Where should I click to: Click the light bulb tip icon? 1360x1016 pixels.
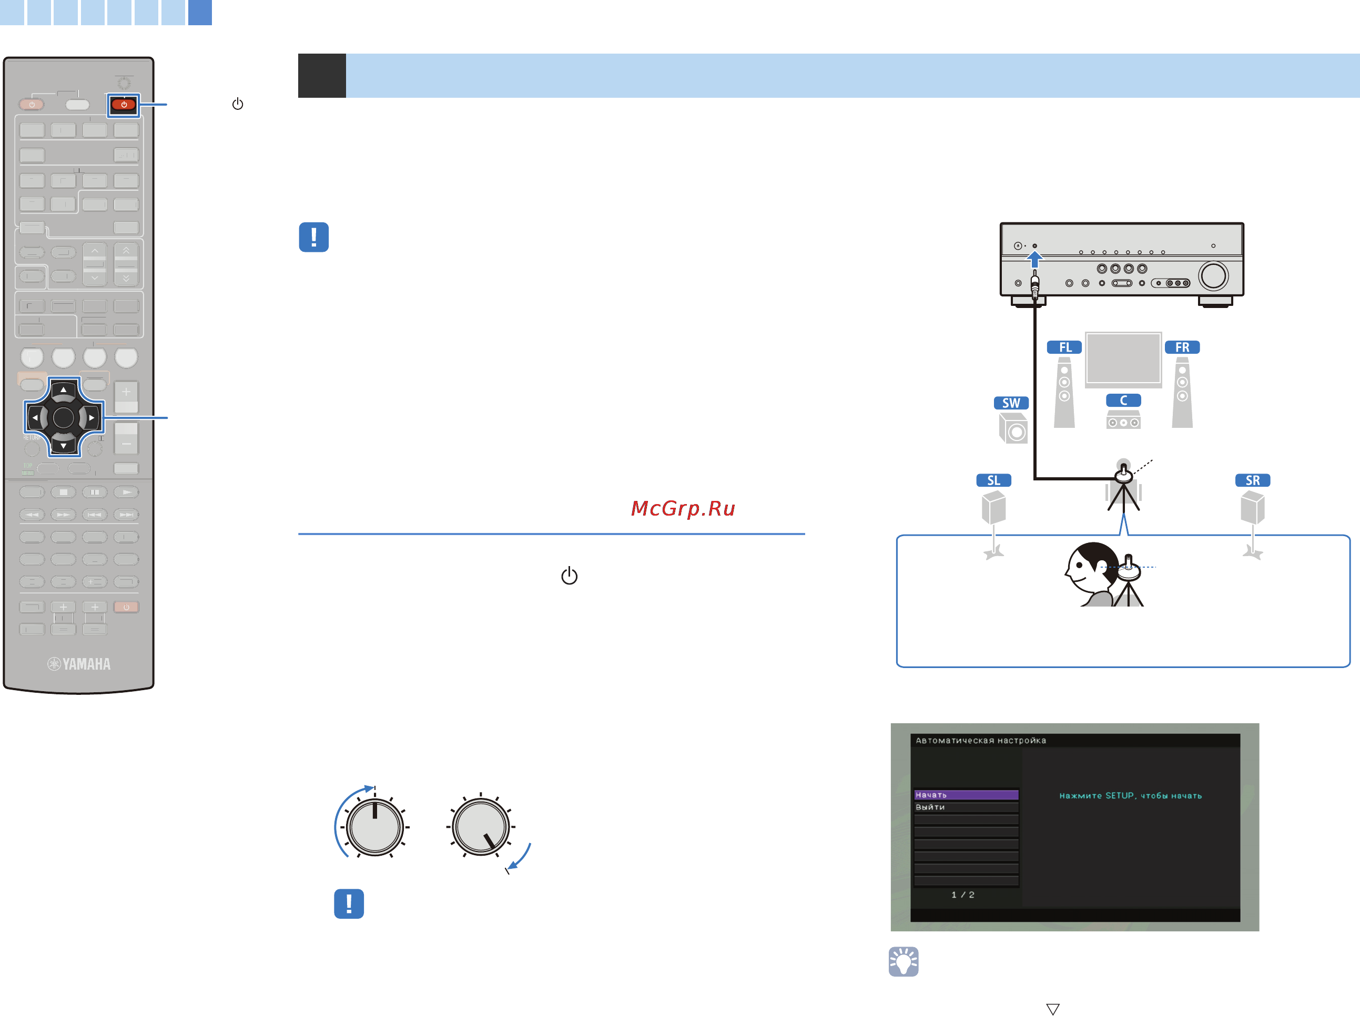pyautogui.click(x=903, y=961)
